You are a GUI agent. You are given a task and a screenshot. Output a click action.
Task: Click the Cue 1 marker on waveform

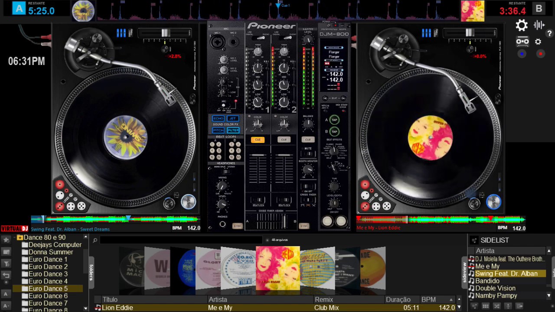click(x=278, y=5)
